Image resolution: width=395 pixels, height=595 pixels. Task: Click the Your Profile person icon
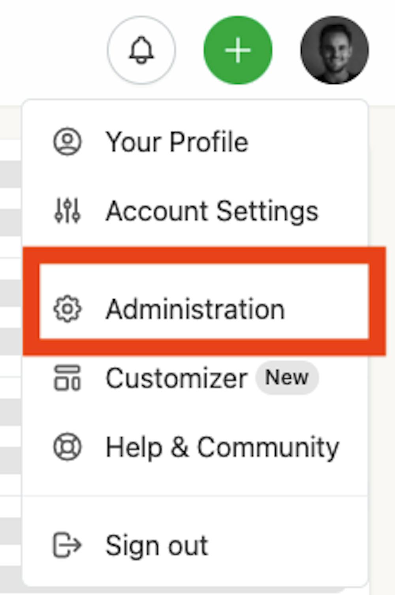[67, 141]
